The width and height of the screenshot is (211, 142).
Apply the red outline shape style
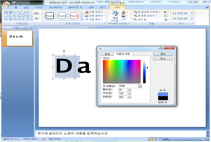click(x=74, y=16)
